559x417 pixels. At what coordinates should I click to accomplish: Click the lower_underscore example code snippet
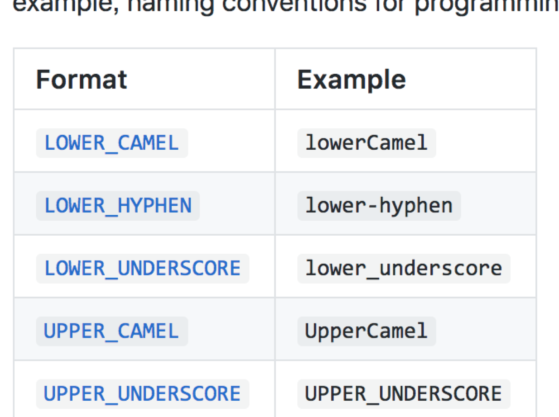point(403,268)
